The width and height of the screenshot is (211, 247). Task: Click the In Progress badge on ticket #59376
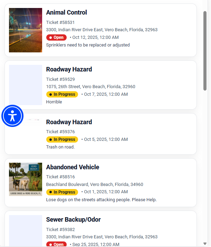point(62,139)
